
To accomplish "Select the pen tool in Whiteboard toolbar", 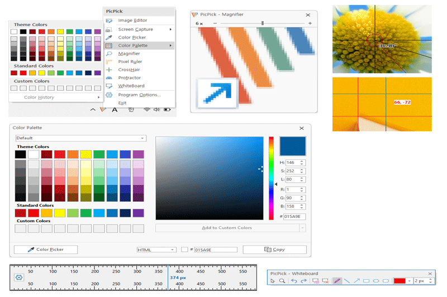I will click(337, 281).
